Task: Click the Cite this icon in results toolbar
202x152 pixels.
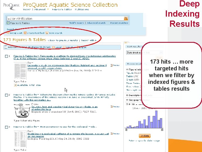Action: pyautogui.click(x=64, y=47)
